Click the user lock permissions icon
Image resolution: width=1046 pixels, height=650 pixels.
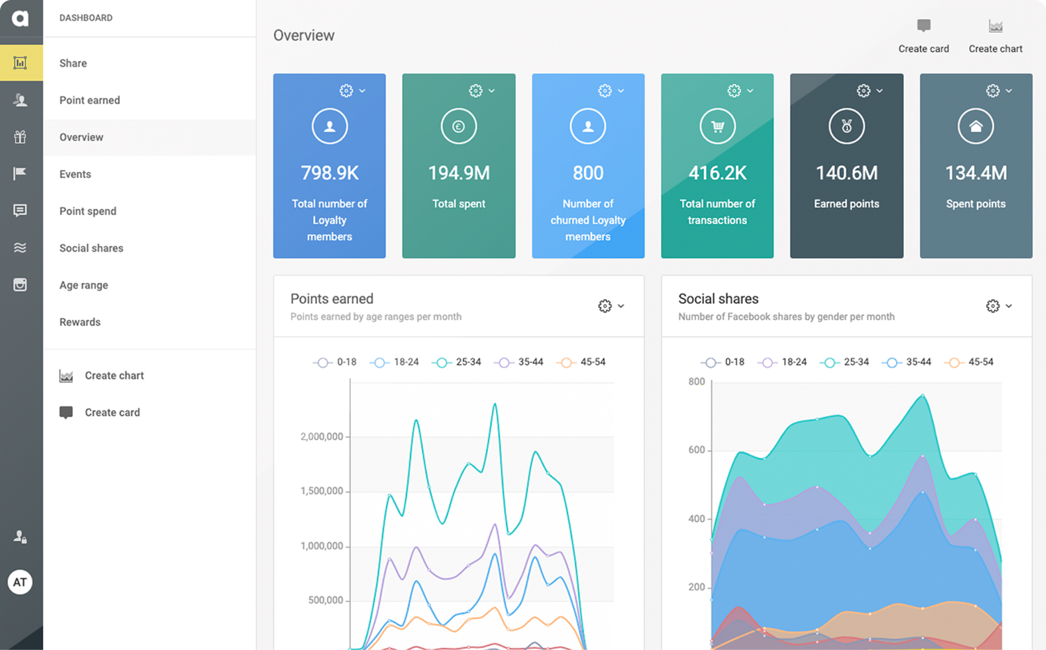coord(20,536)
